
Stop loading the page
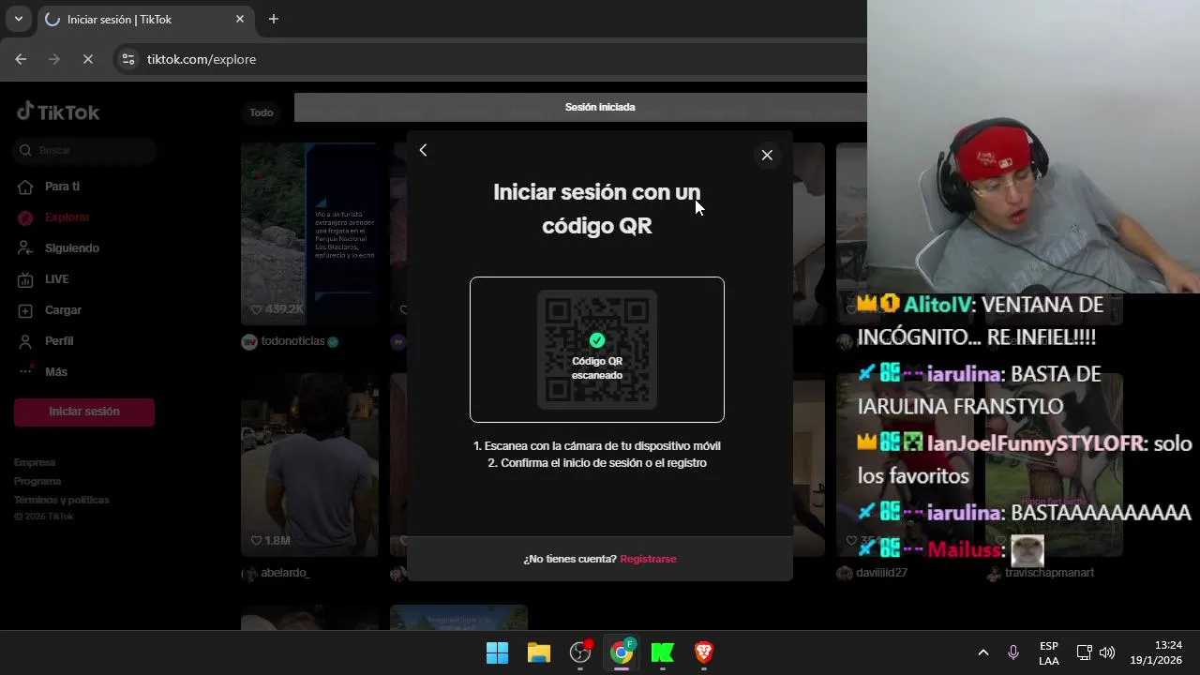pyautogui.click(x=88, y=59)
